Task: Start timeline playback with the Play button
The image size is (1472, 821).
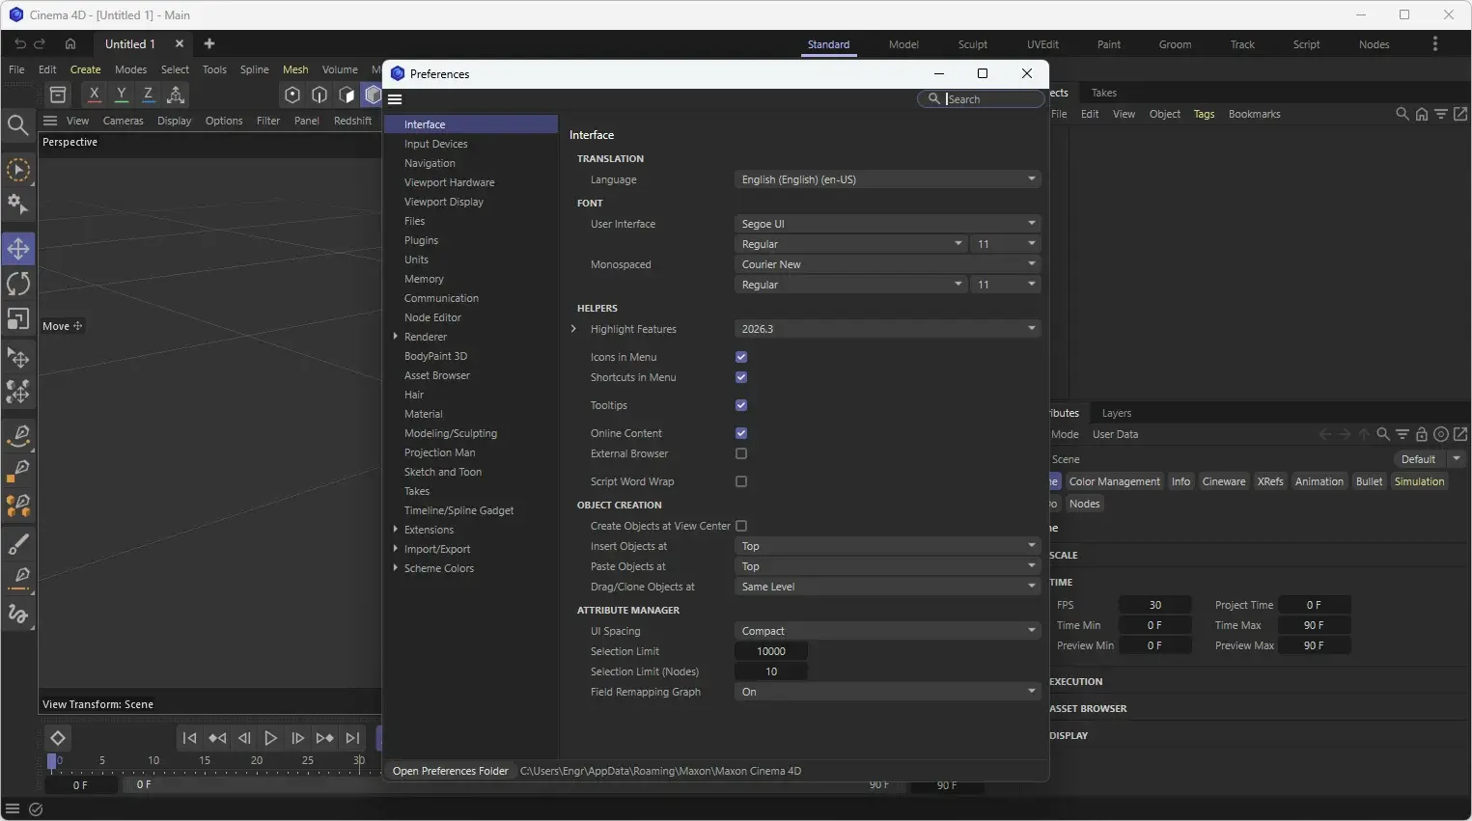Action: (x=271, y=738)
